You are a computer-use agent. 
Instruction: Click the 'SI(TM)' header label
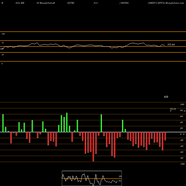[71, 3]
